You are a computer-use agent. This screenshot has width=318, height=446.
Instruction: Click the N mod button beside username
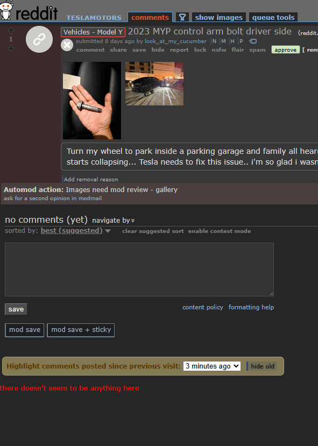click(x=214, y=41)
